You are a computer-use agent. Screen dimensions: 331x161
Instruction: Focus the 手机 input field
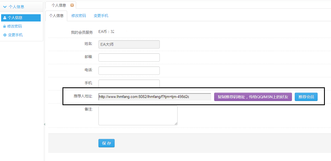[x=129, y=83]
